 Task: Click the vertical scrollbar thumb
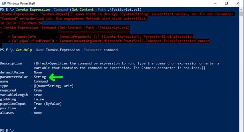click(241, 14)
